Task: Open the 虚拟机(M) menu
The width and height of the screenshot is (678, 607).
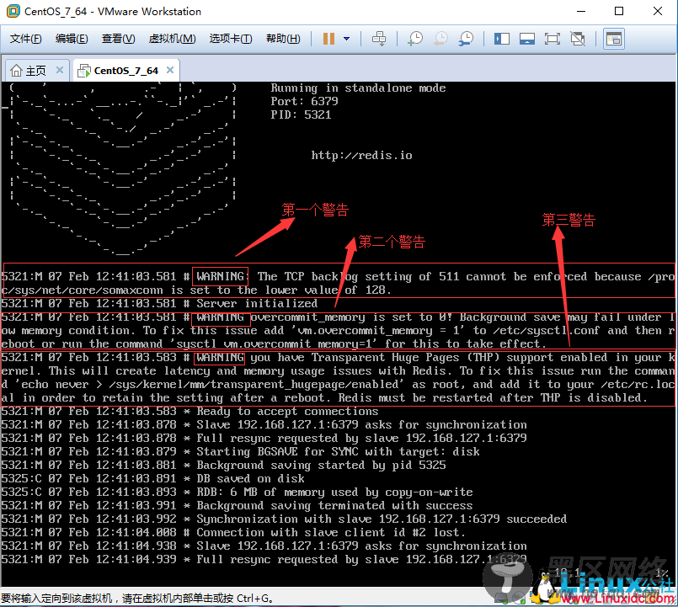Action: point(172,39)
